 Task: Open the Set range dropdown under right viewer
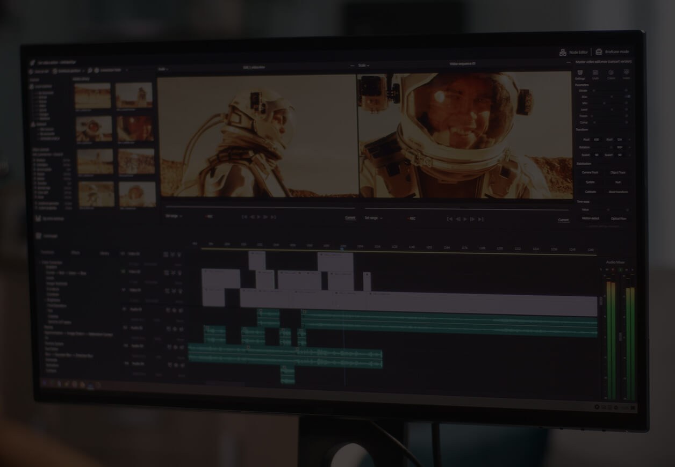373,218
